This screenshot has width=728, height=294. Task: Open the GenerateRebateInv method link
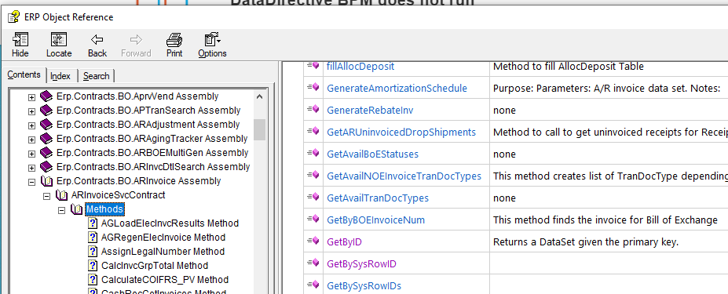pyautogui.click(x=370, y=110)
